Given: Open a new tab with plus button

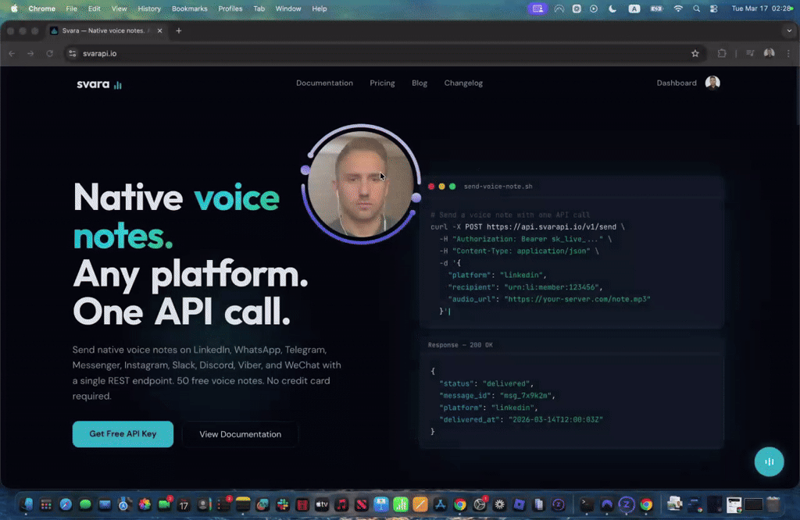Looking at the screenshot, I should pyautogui.click(x=179, y=30).
